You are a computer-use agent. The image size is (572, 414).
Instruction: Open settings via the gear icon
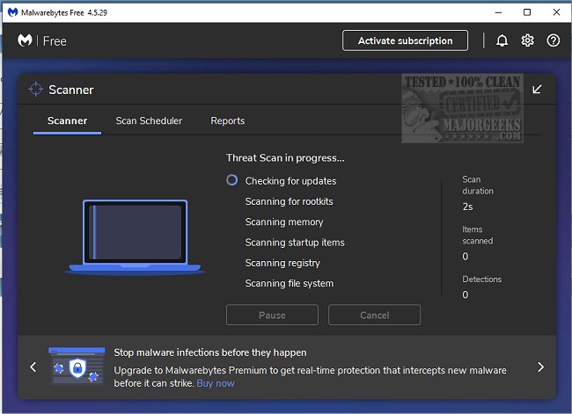tap(527, 40)
